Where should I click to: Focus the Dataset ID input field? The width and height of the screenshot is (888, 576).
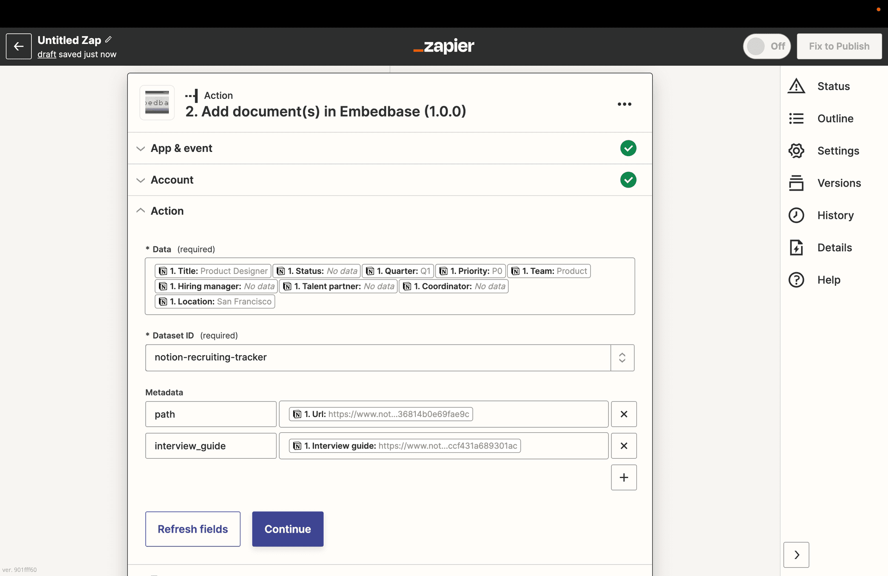point(378,358)
